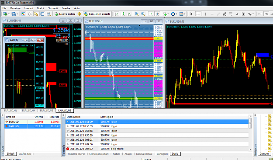273x160 pixels.
Task: Open a new chart window
Action: click(5, 14)
